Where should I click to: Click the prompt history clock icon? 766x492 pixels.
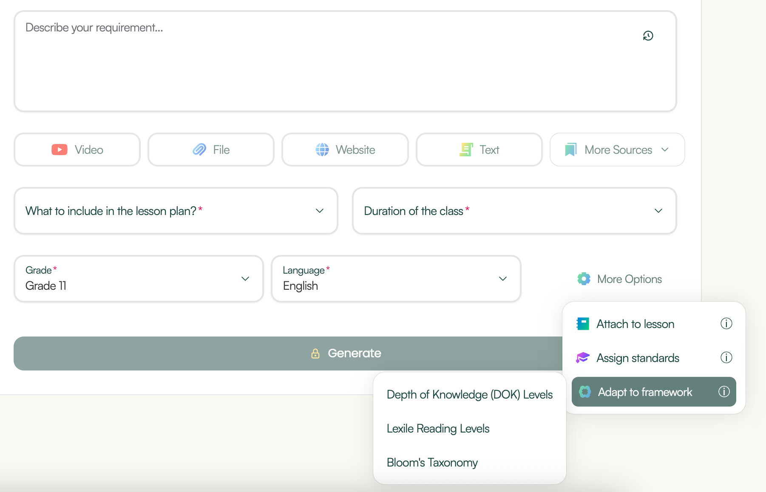tap(648, 36)
